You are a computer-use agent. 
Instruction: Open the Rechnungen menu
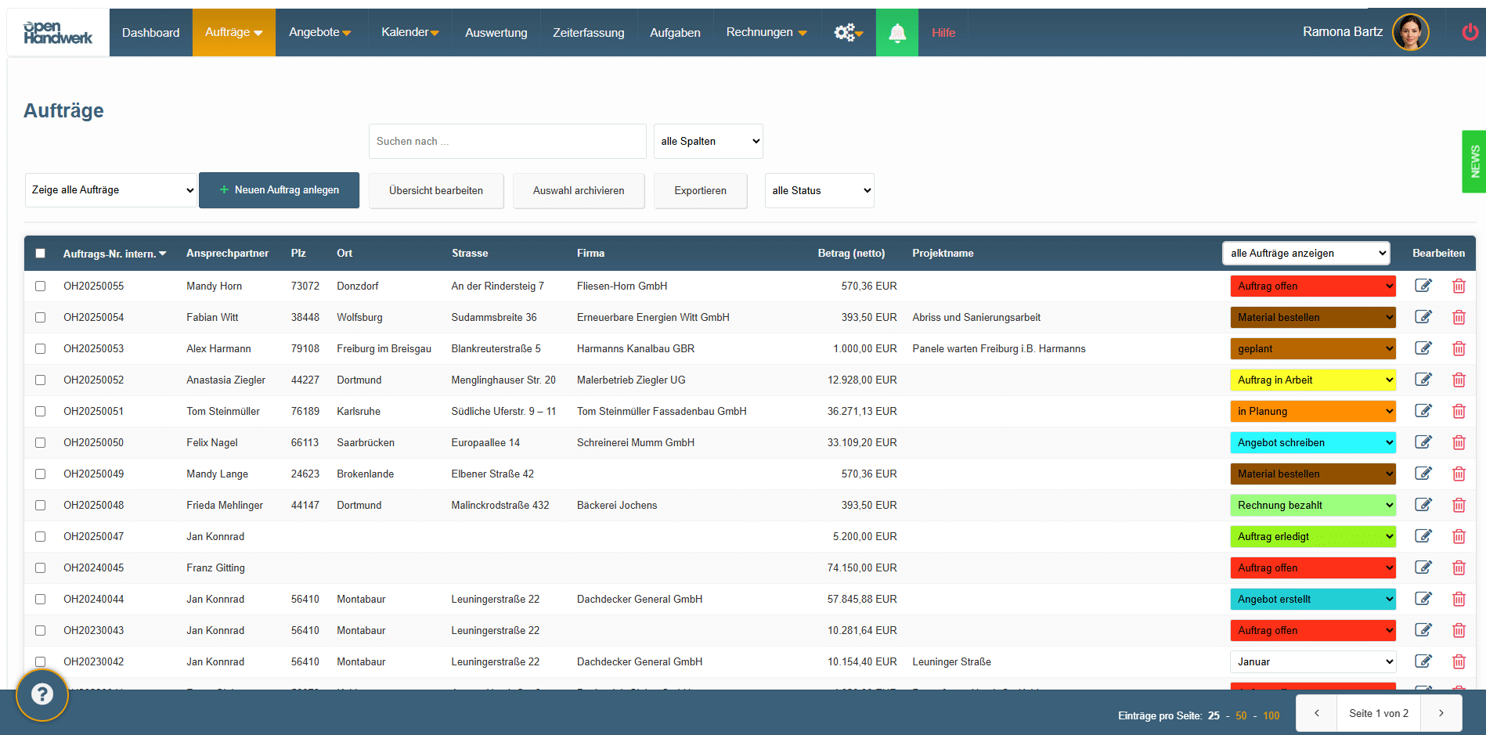click(766, 33)
